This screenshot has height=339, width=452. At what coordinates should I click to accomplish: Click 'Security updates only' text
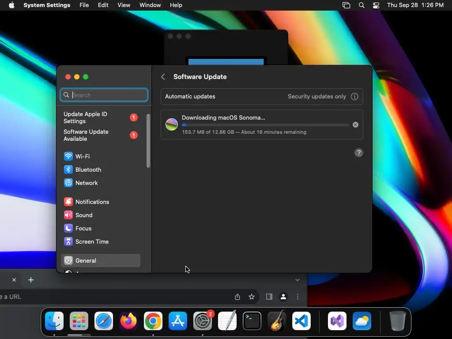pos(317,97)
